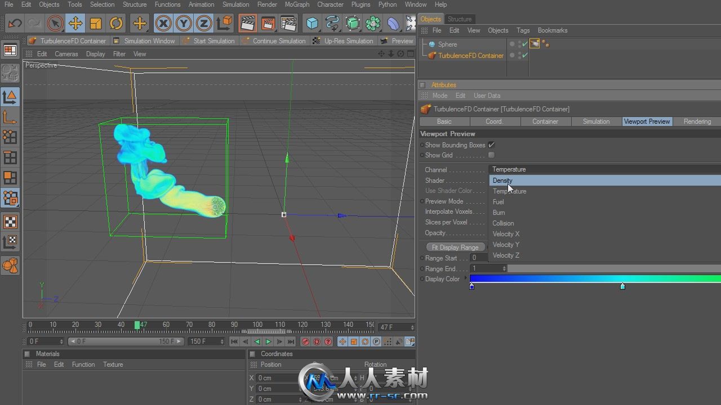Add a Cube primitive object
The width and height of the screenshot is (721, 405).
pos(312,24)
